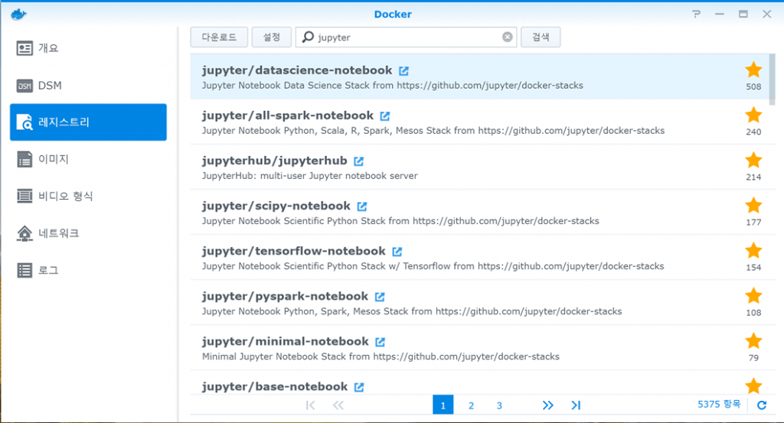Screen dimensions: 784x423
Task: Open external link for jupyter/datascience-notebook
Action: point(403,71)
